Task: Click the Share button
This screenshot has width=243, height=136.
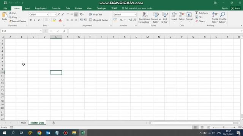Action: (235, 8)
